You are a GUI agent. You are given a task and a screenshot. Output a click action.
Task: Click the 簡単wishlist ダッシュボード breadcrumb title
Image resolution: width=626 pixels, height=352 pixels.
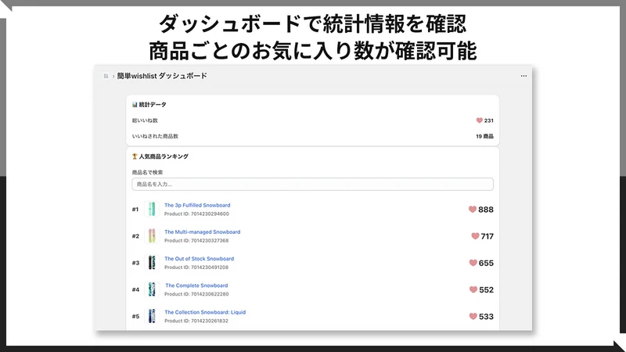(162, 76)
